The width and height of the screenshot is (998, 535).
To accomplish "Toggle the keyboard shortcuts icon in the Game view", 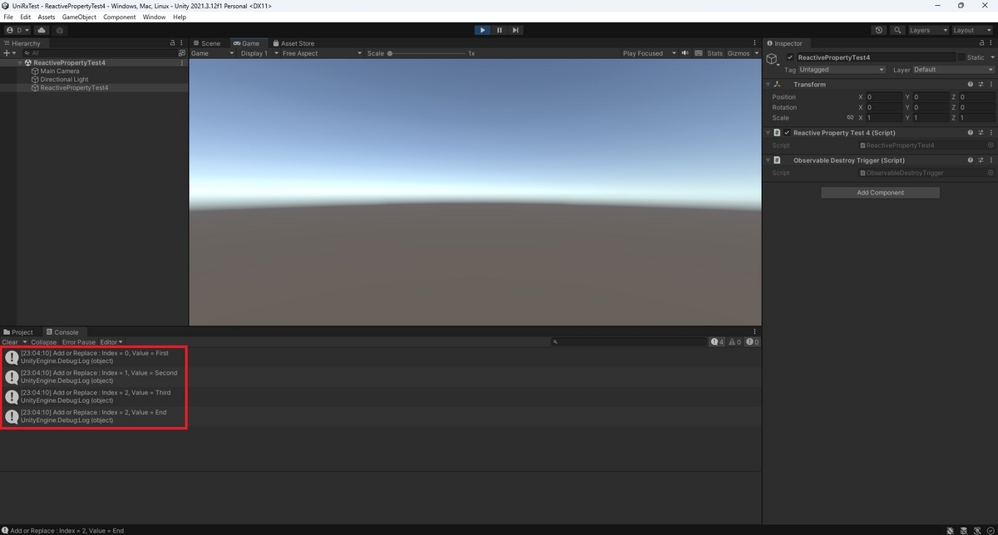I will tap(698, 53).
